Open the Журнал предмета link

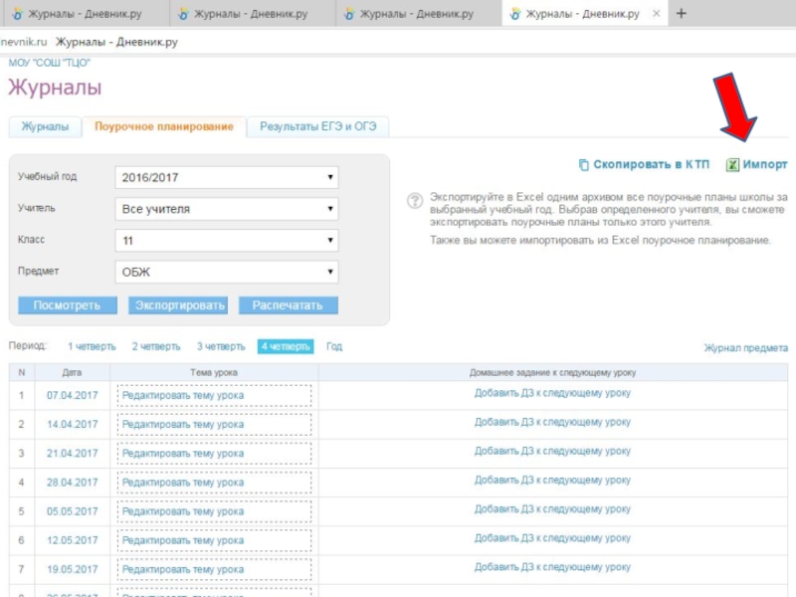745,348
